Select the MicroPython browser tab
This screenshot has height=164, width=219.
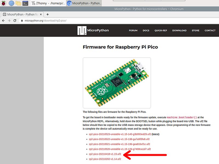pos(22,14)
